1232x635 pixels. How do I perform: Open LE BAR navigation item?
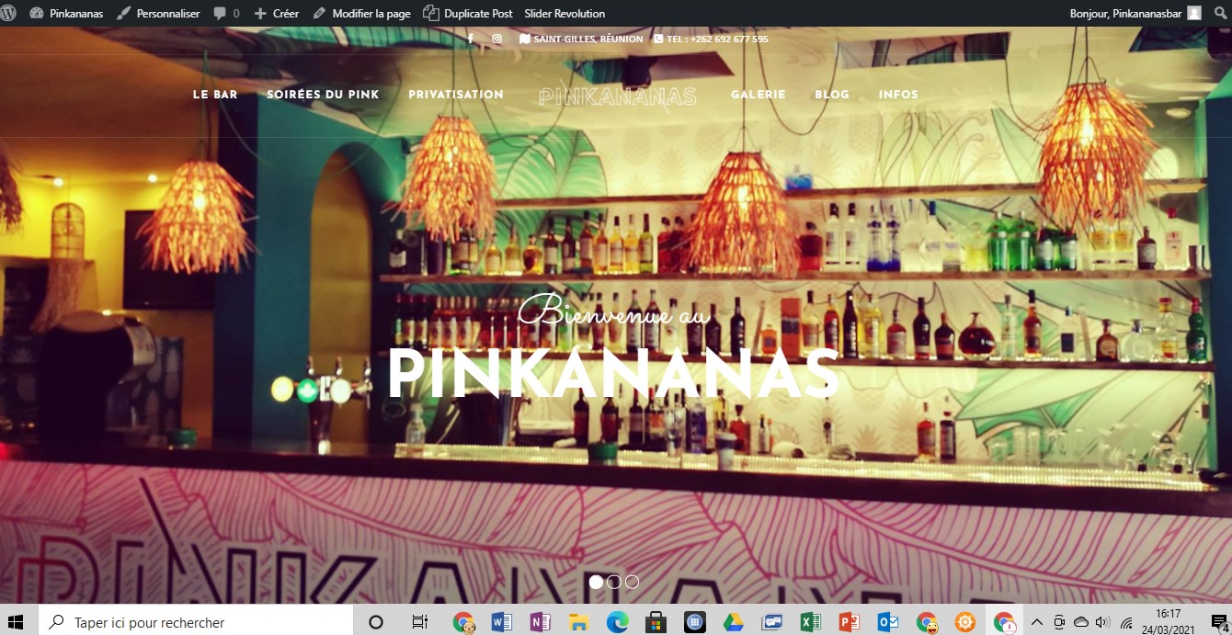215,95
